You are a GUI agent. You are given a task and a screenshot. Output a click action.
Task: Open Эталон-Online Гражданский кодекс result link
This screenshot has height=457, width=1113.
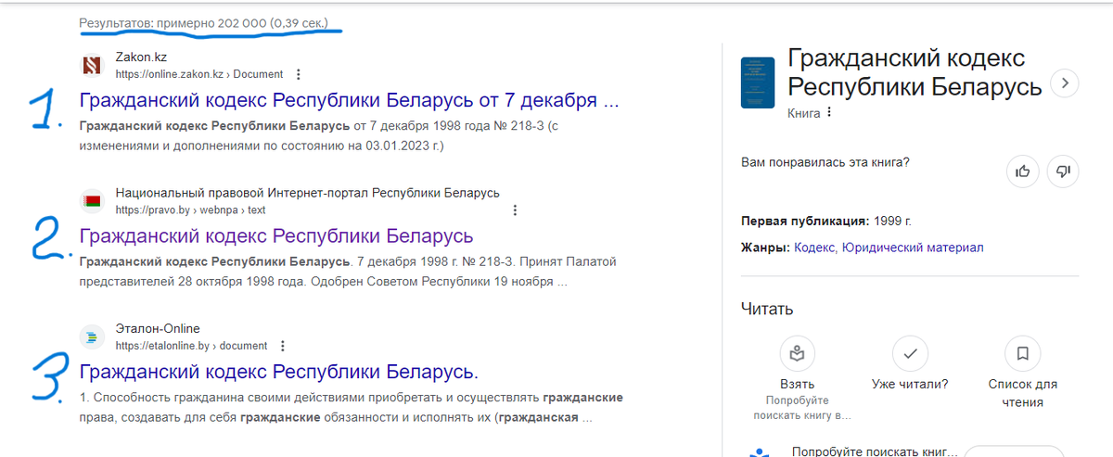tap(279, 372)
